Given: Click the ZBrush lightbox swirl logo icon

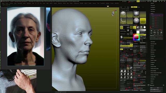Looking at the screenshot, I should (x=122, y=37).
